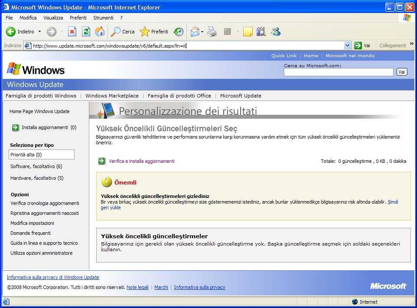Screen dimensions: 417x308
Task: Open the Forward history dropdown arrow
Action: click(62, 32)
